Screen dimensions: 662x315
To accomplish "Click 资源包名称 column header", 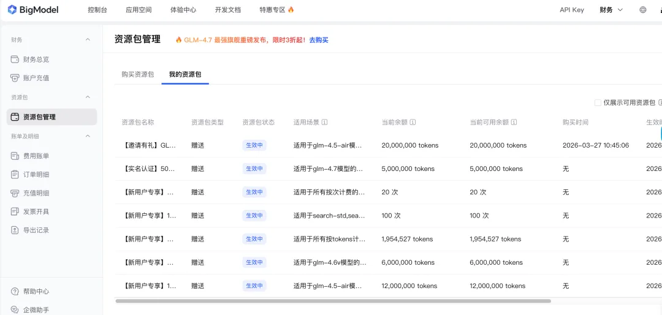I will tap(138, 122).
